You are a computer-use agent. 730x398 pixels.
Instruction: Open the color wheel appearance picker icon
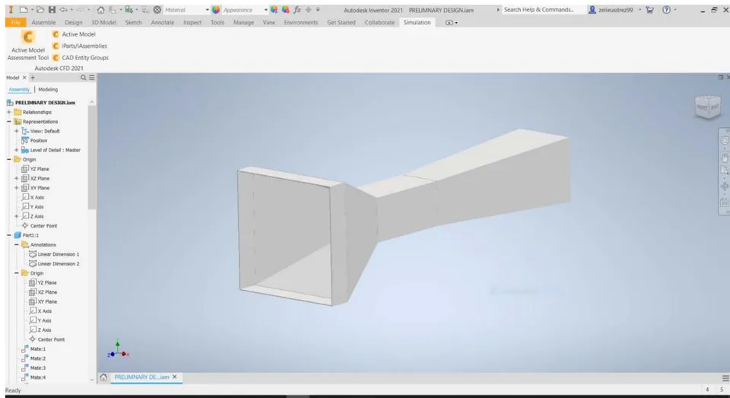coord(215,10)
